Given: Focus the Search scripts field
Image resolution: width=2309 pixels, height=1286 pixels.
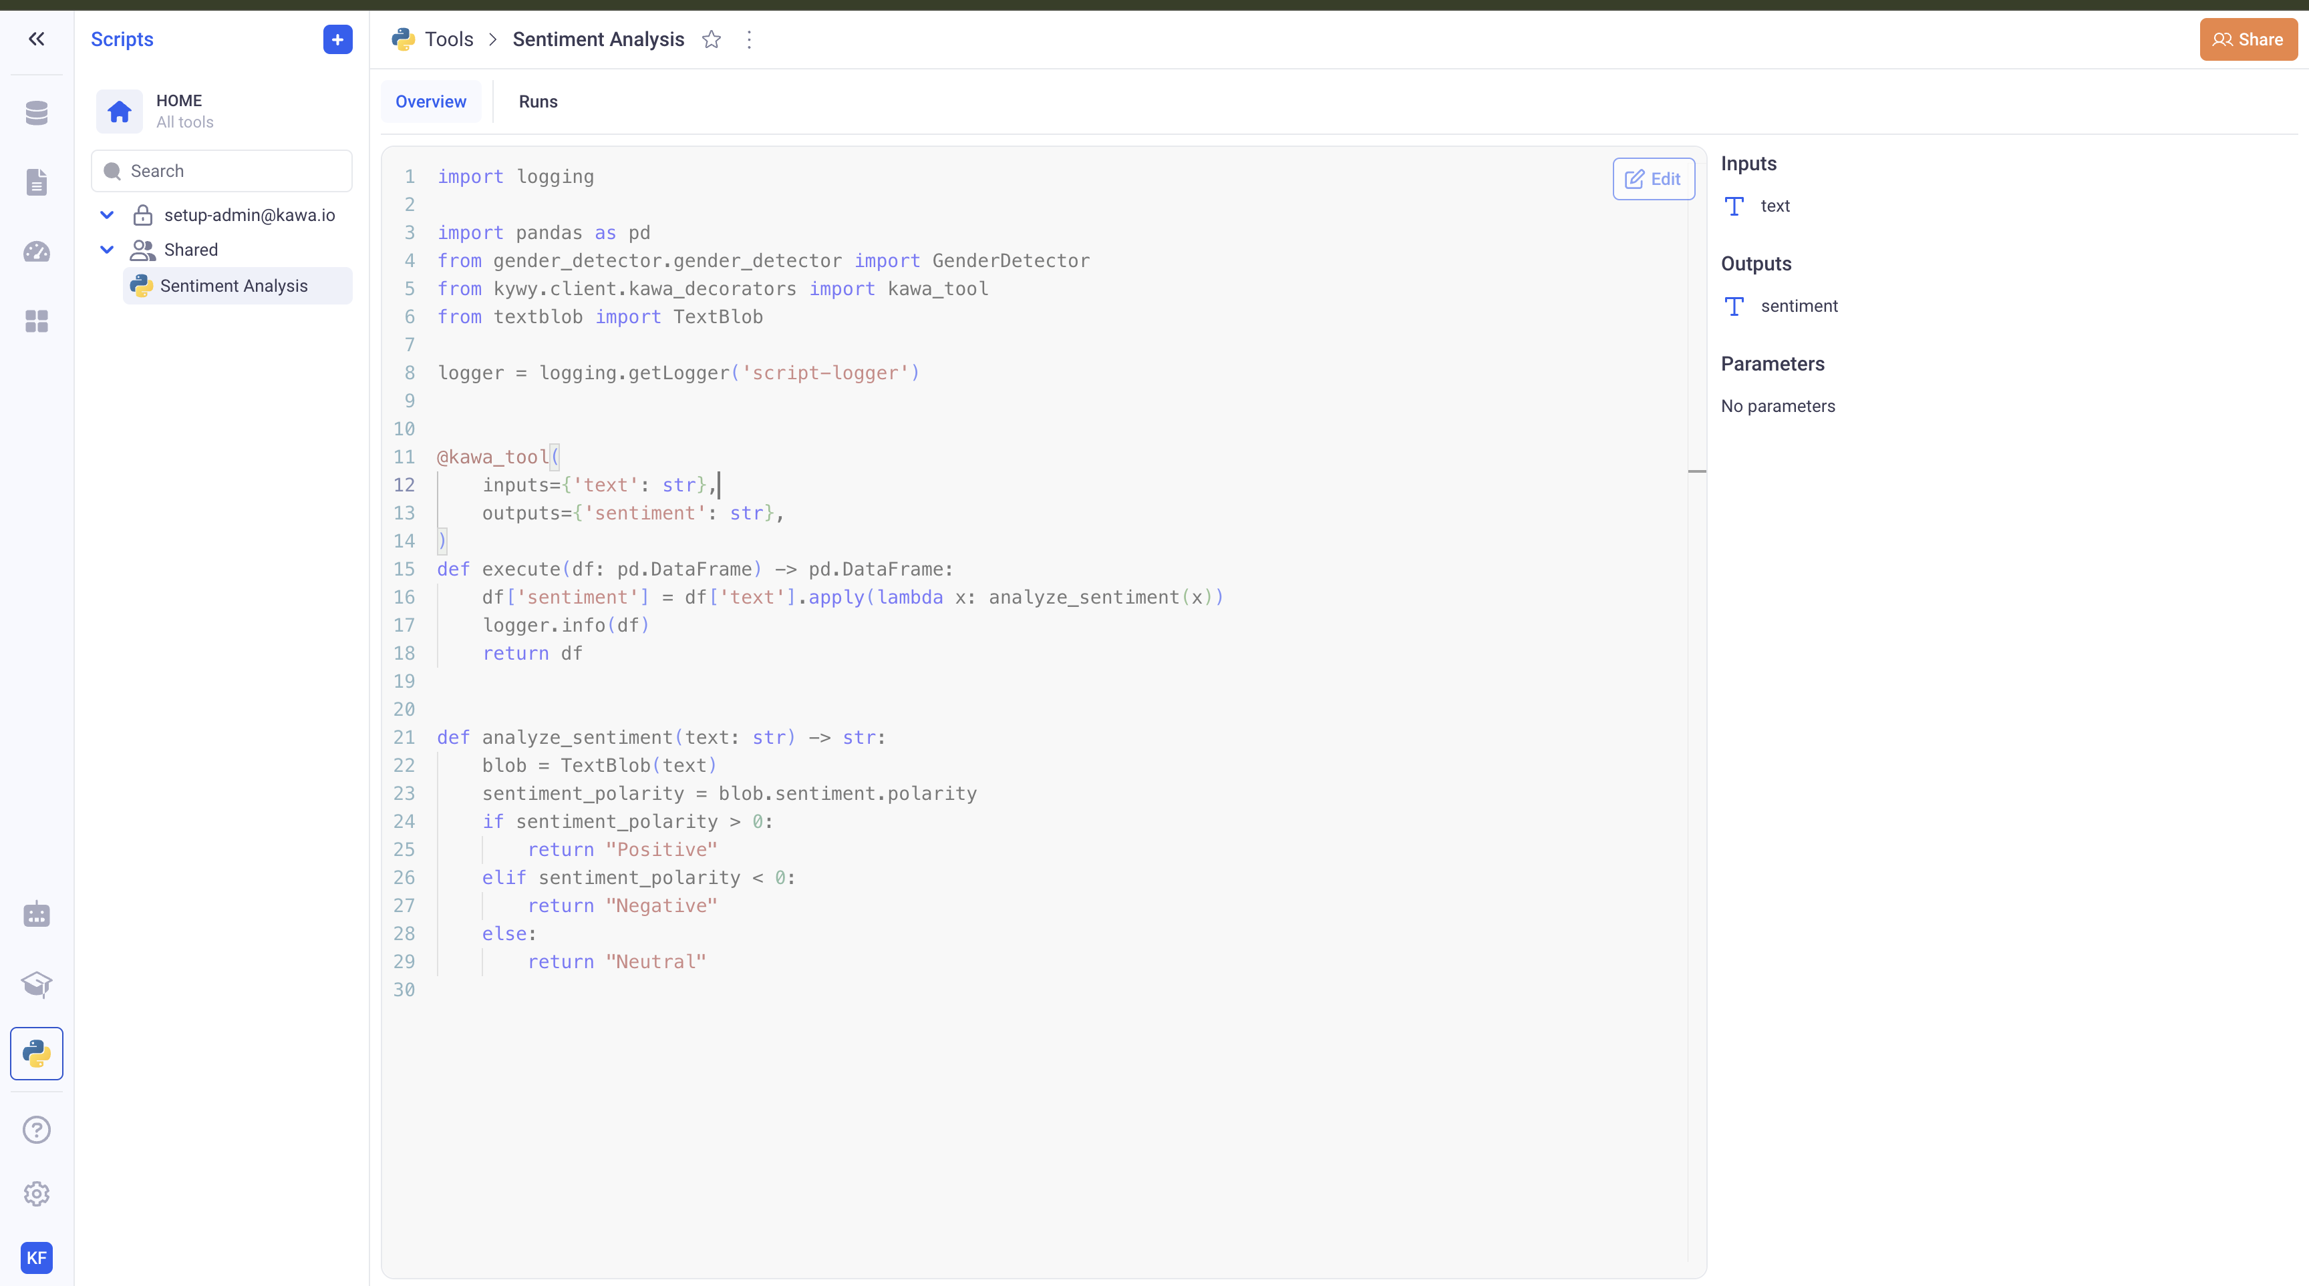Looking at the screenshot, I should point(221,171).
